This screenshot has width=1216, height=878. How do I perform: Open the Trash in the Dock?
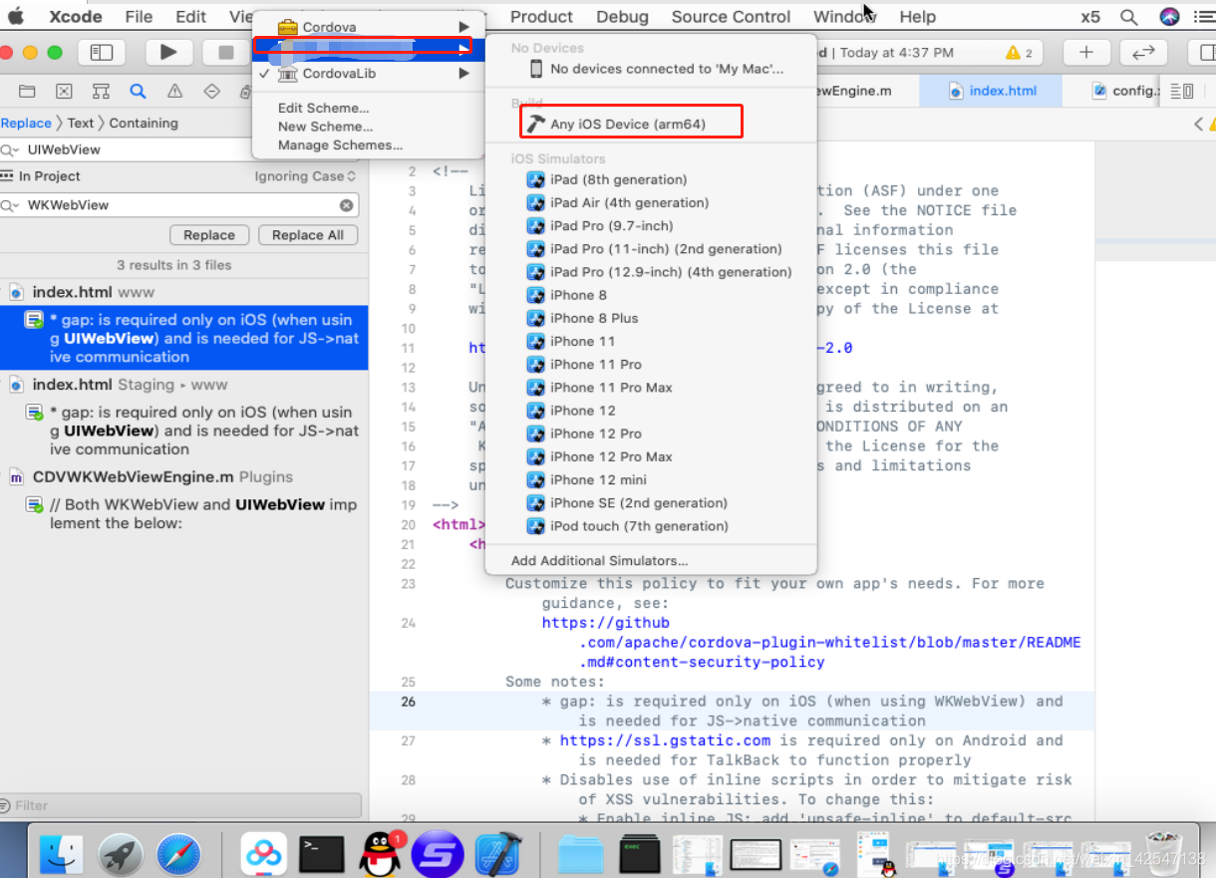click(x=1162, y=853)
